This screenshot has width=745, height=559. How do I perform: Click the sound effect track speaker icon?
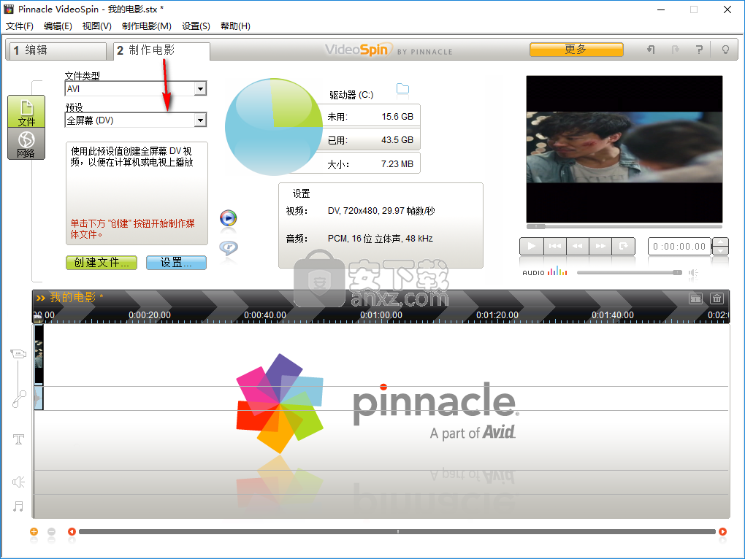[x=18, y=482]
